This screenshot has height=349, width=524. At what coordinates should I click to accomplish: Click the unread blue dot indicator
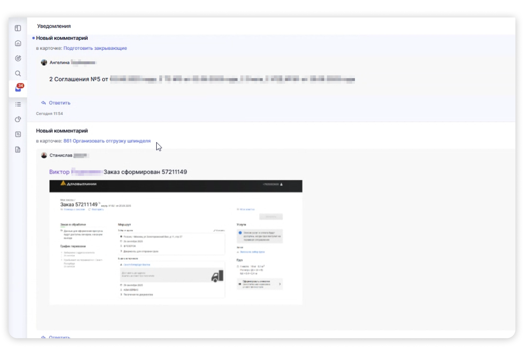33,38
